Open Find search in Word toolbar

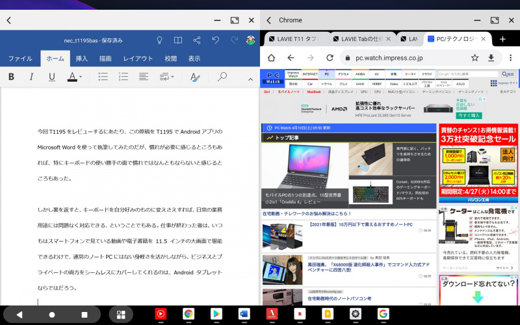tap(222, 77)
